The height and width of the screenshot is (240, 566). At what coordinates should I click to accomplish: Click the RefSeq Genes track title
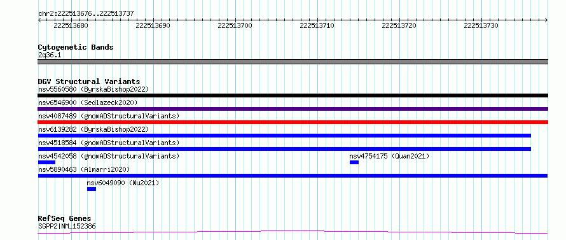(x=65, y=218)
